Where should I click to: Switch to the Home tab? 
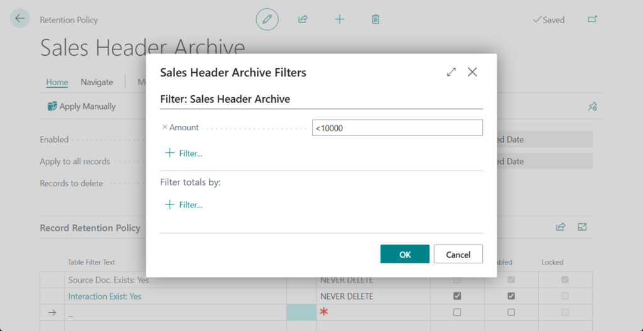coord(57,82)
